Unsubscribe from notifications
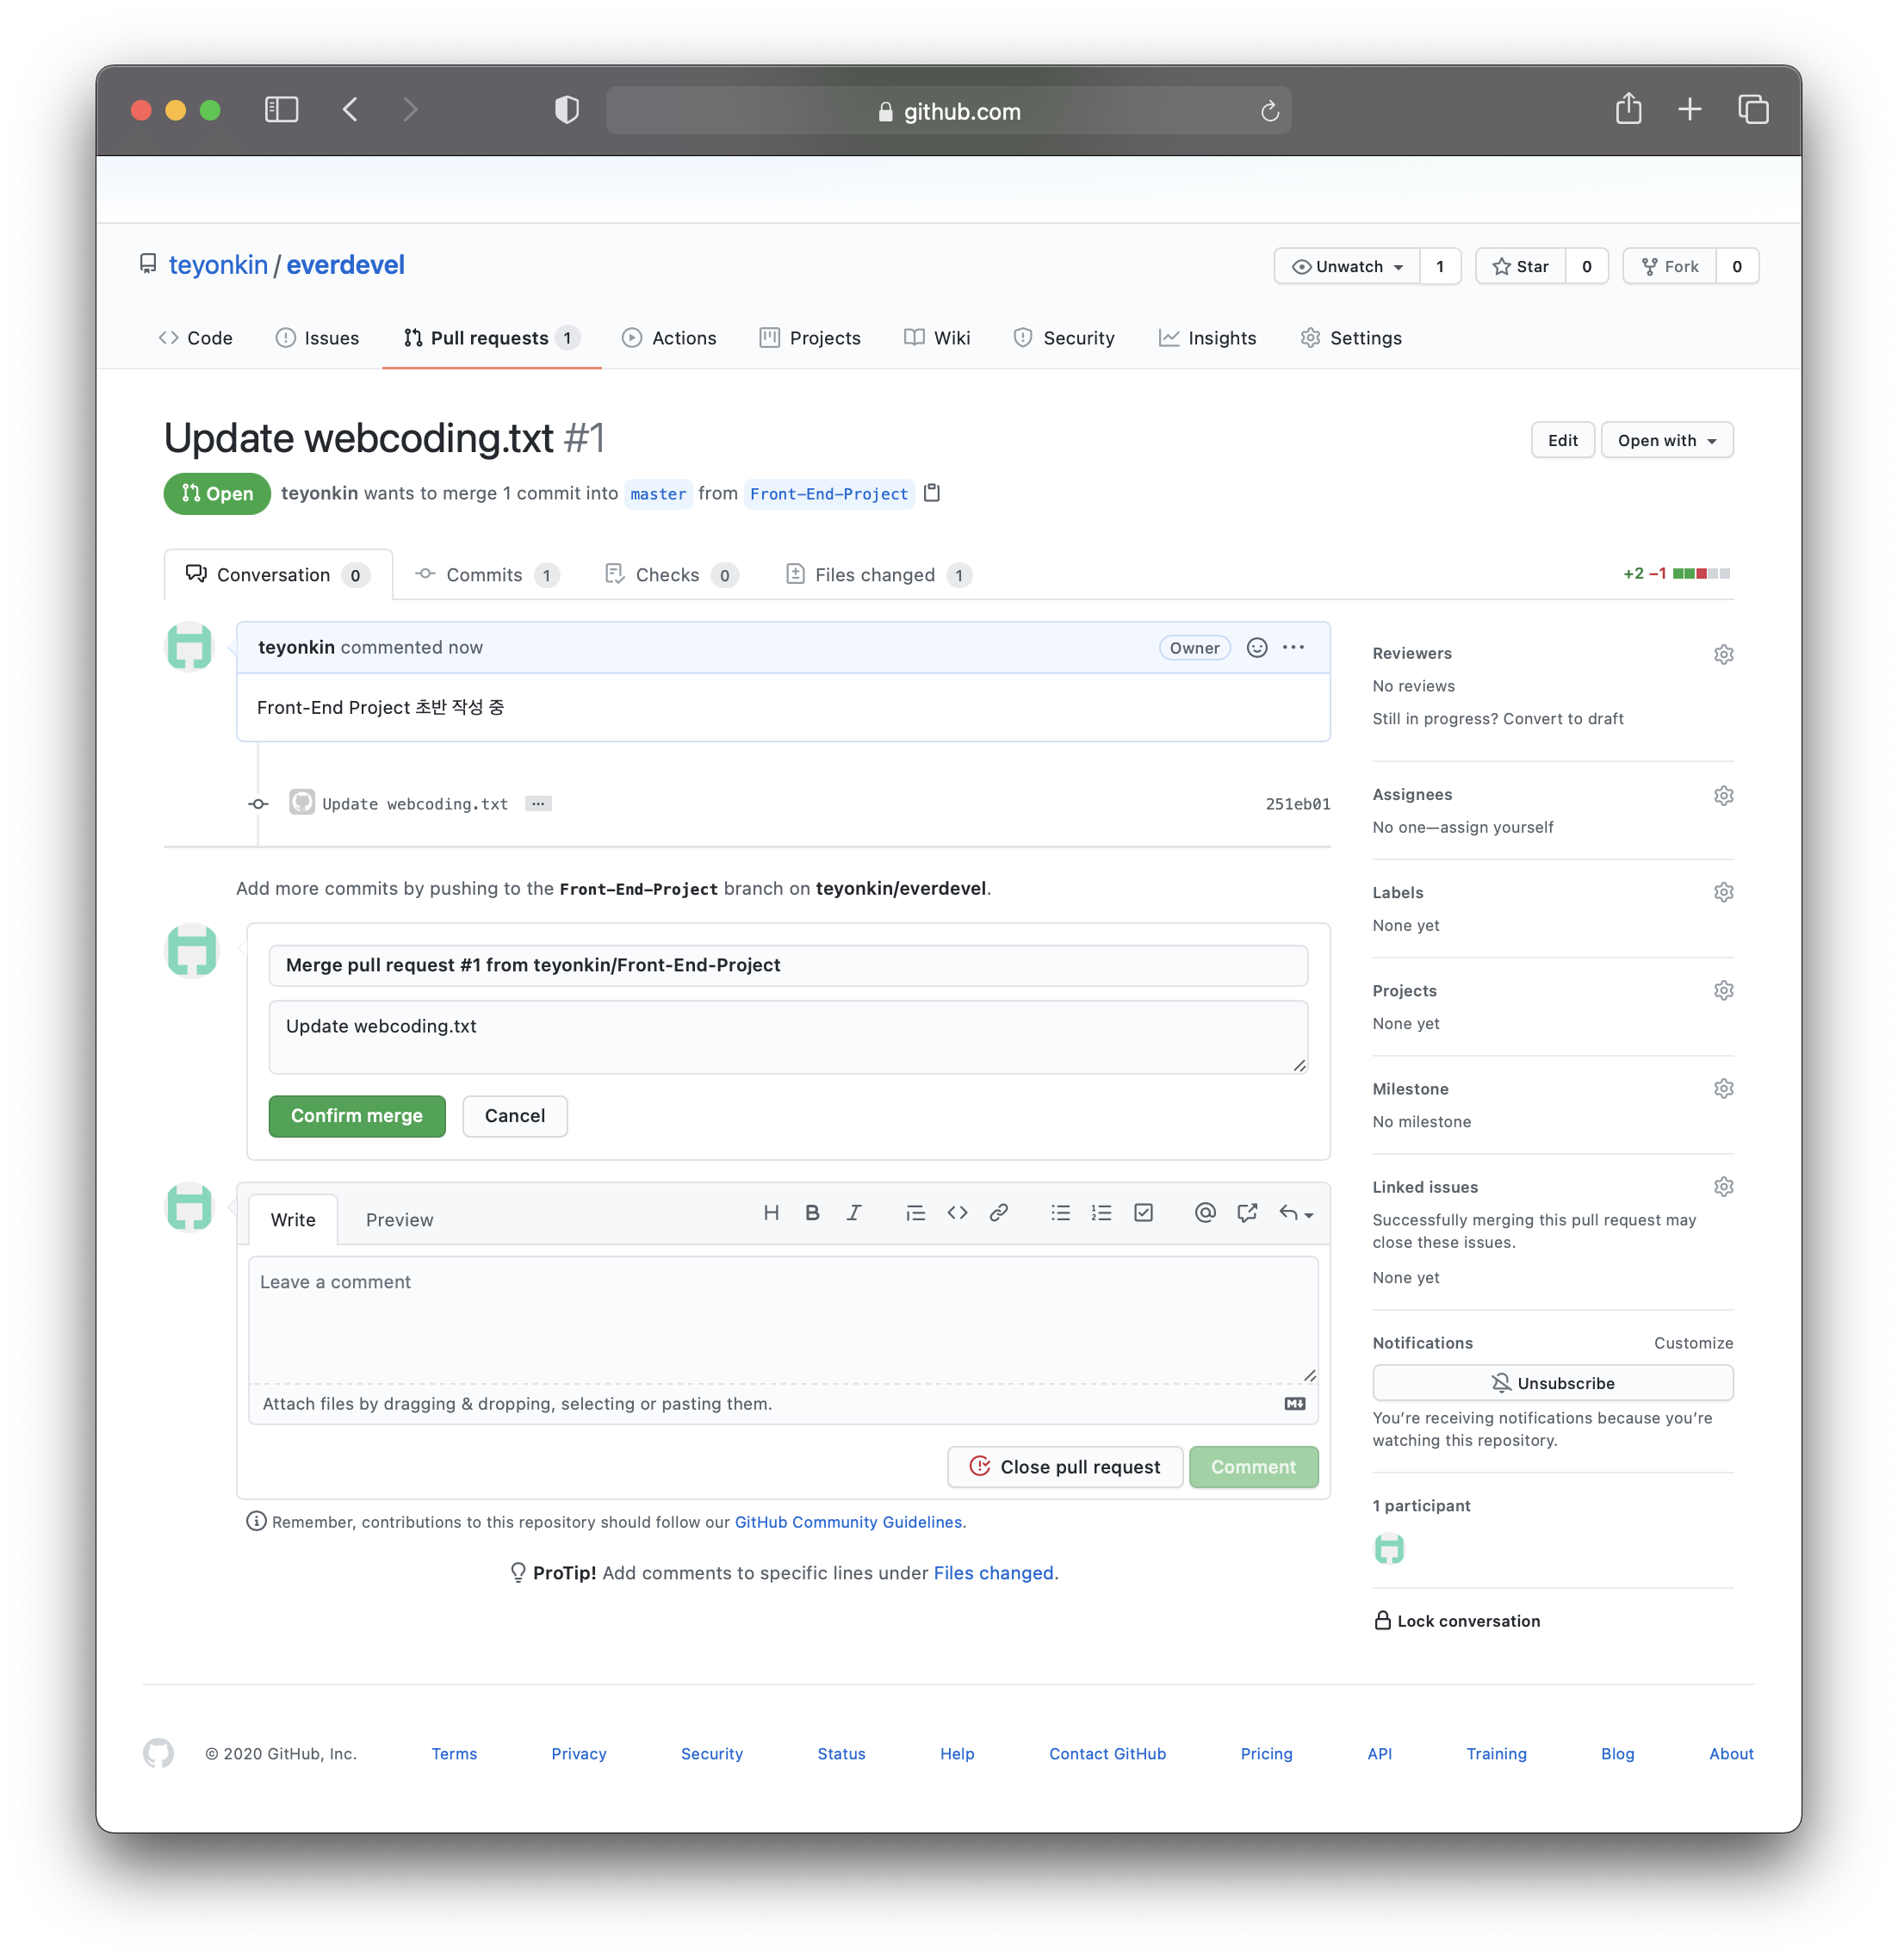 1552,1383
